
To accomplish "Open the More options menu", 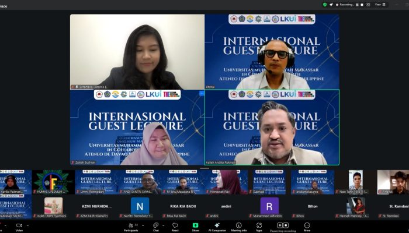I will pos(307,227).
